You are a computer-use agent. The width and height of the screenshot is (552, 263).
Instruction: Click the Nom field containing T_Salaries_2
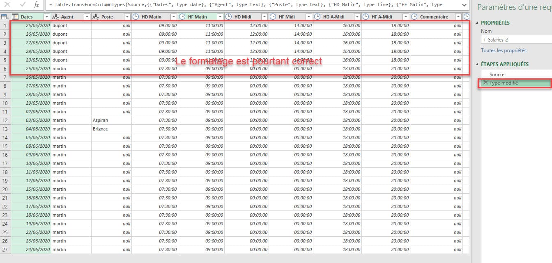coord(516,40)
